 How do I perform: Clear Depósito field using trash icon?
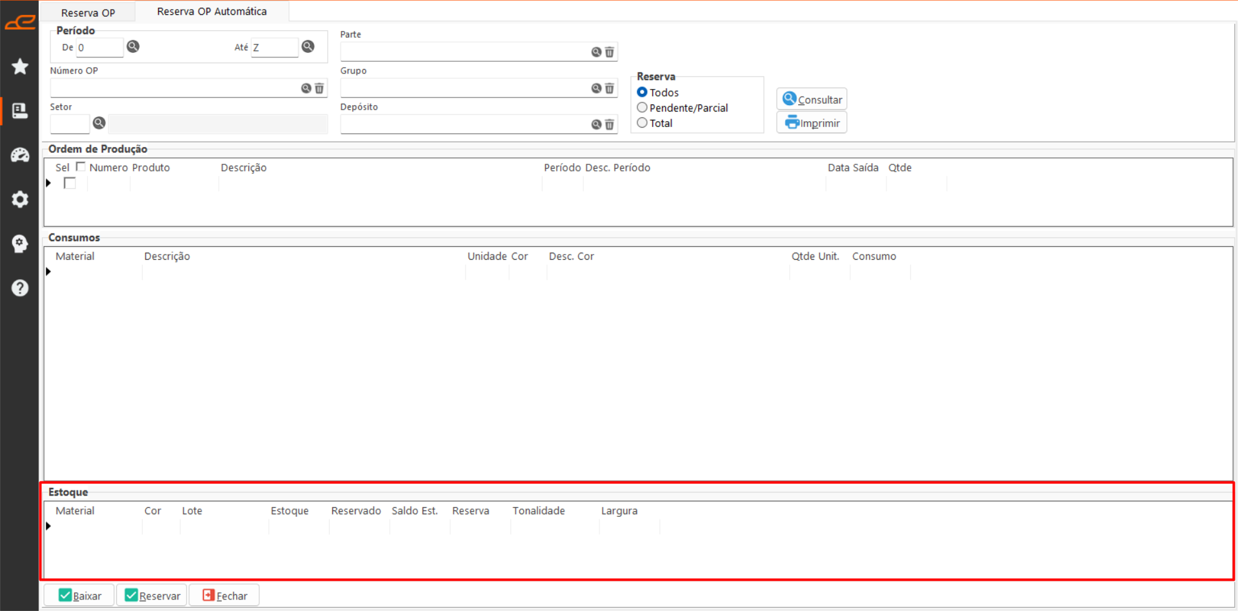click(610, 124)
